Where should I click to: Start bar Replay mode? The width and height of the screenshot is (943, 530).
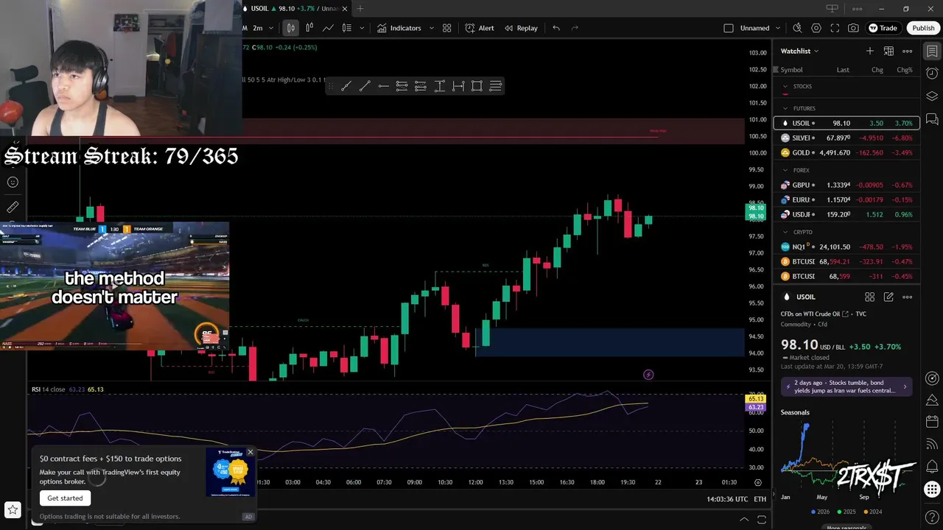521,28
